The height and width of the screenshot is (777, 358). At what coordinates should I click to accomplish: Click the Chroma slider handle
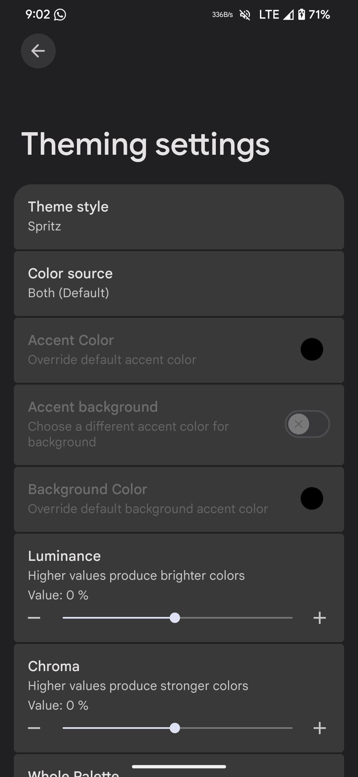[x=175, y=728]
